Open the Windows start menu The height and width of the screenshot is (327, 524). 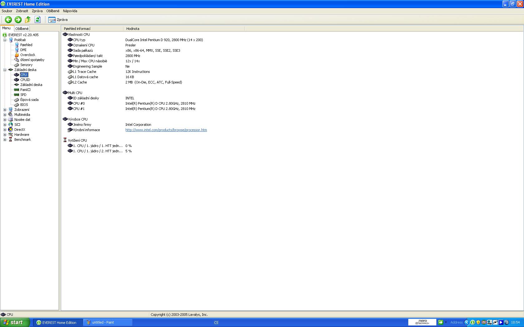click(x=15, y=322)
